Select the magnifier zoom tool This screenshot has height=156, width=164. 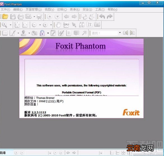pos(5,25)
